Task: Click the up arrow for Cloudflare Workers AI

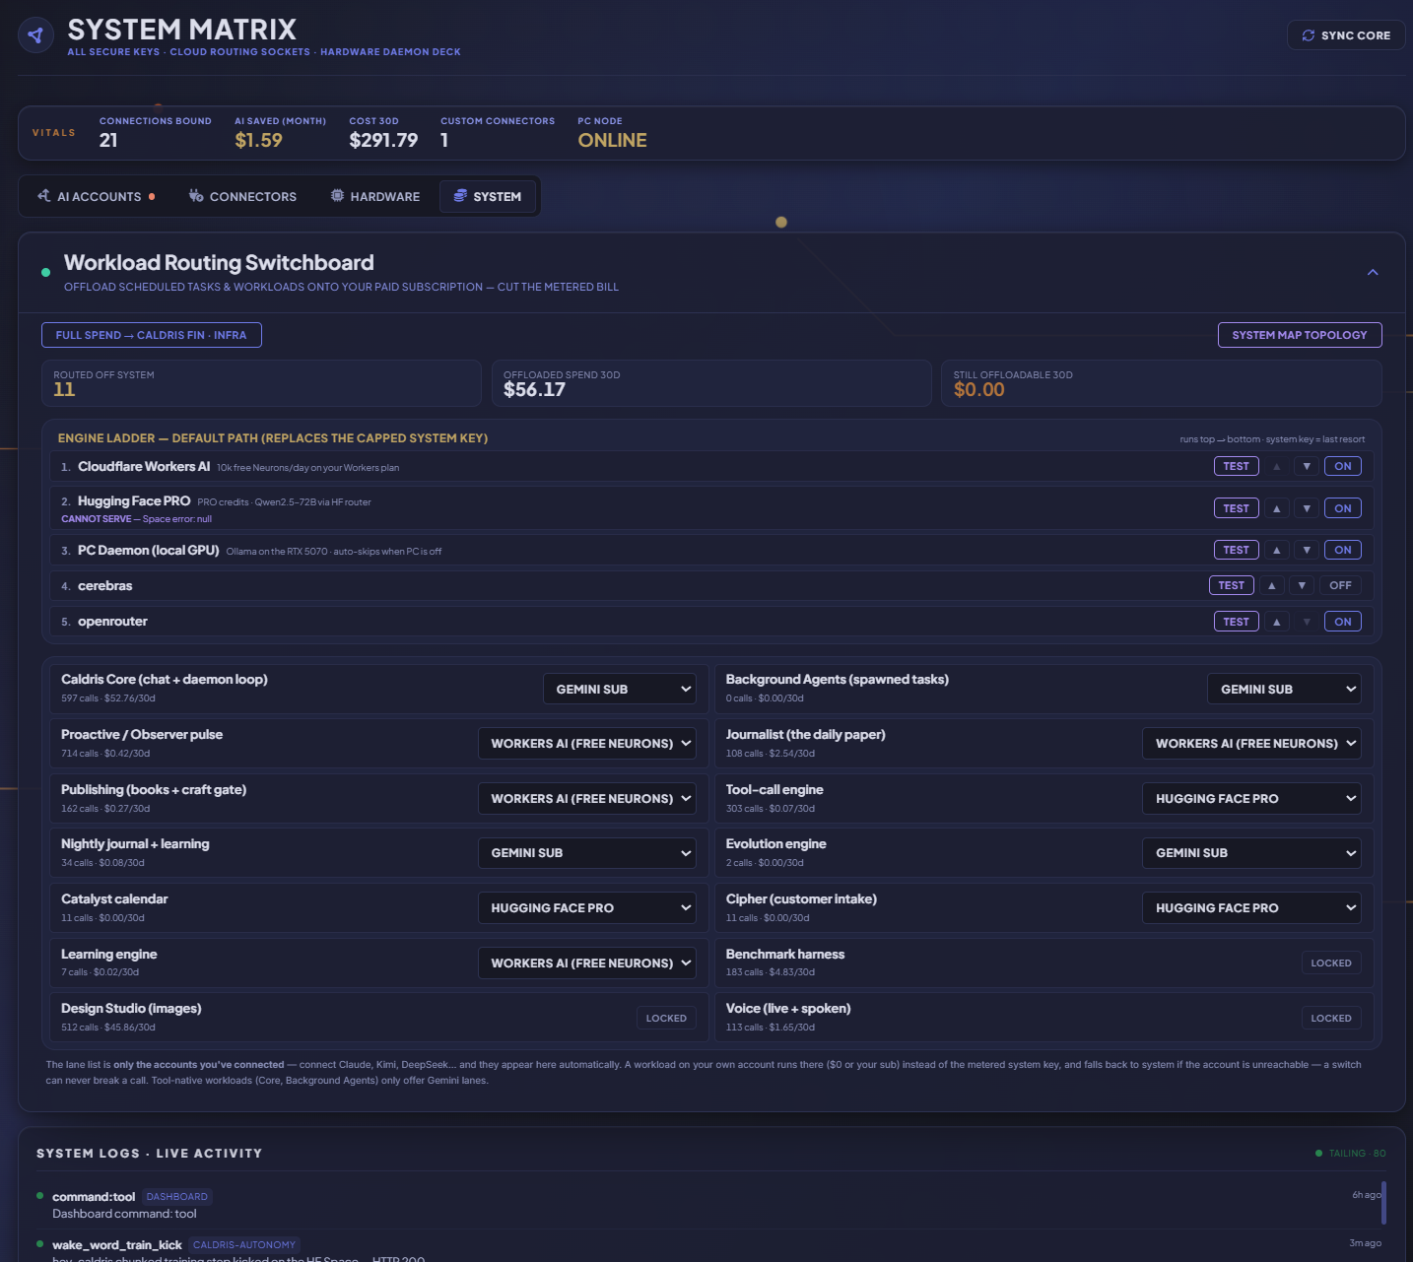Action: tap(1277, 466)
